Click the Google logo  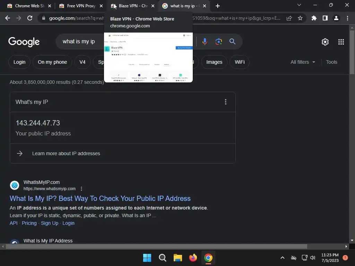coord(24,42)
